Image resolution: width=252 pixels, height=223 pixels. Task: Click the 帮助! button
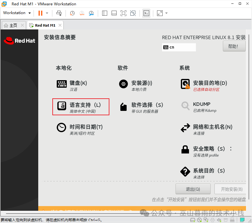pyautogui.click(x=234, y=46)
